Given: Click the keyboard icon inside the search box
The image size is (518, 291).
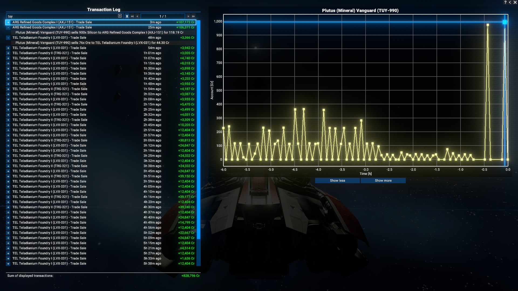Looking at the screenshot, I should [120, 16].
